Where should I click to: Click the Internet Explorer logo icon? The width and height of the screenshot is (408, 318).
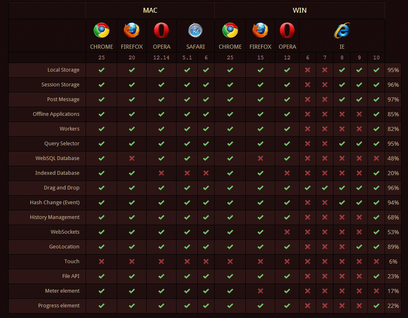(342, 30)
